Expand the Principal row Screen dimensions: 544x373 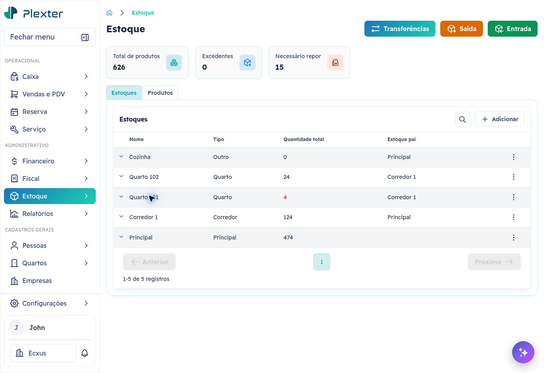pyautogui.click(x=121, y=237)
